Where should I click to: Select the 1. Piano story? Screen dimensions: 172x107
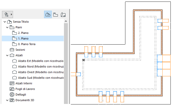point(23,38)
